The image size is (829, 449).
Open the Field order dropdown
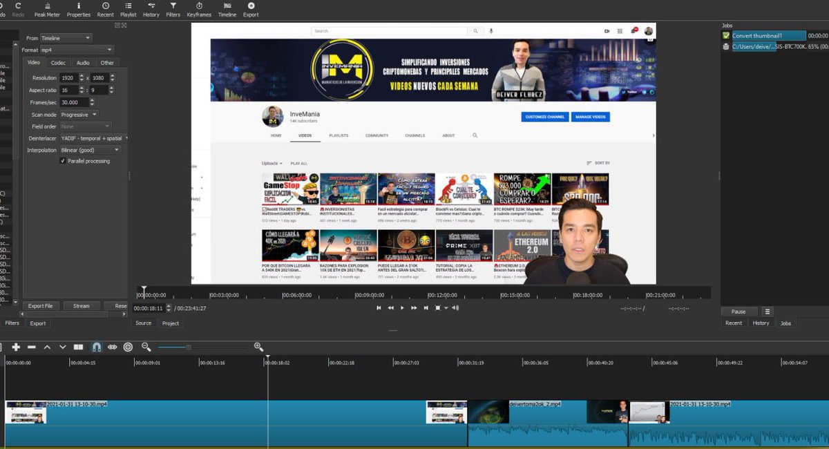pos(85,126)
